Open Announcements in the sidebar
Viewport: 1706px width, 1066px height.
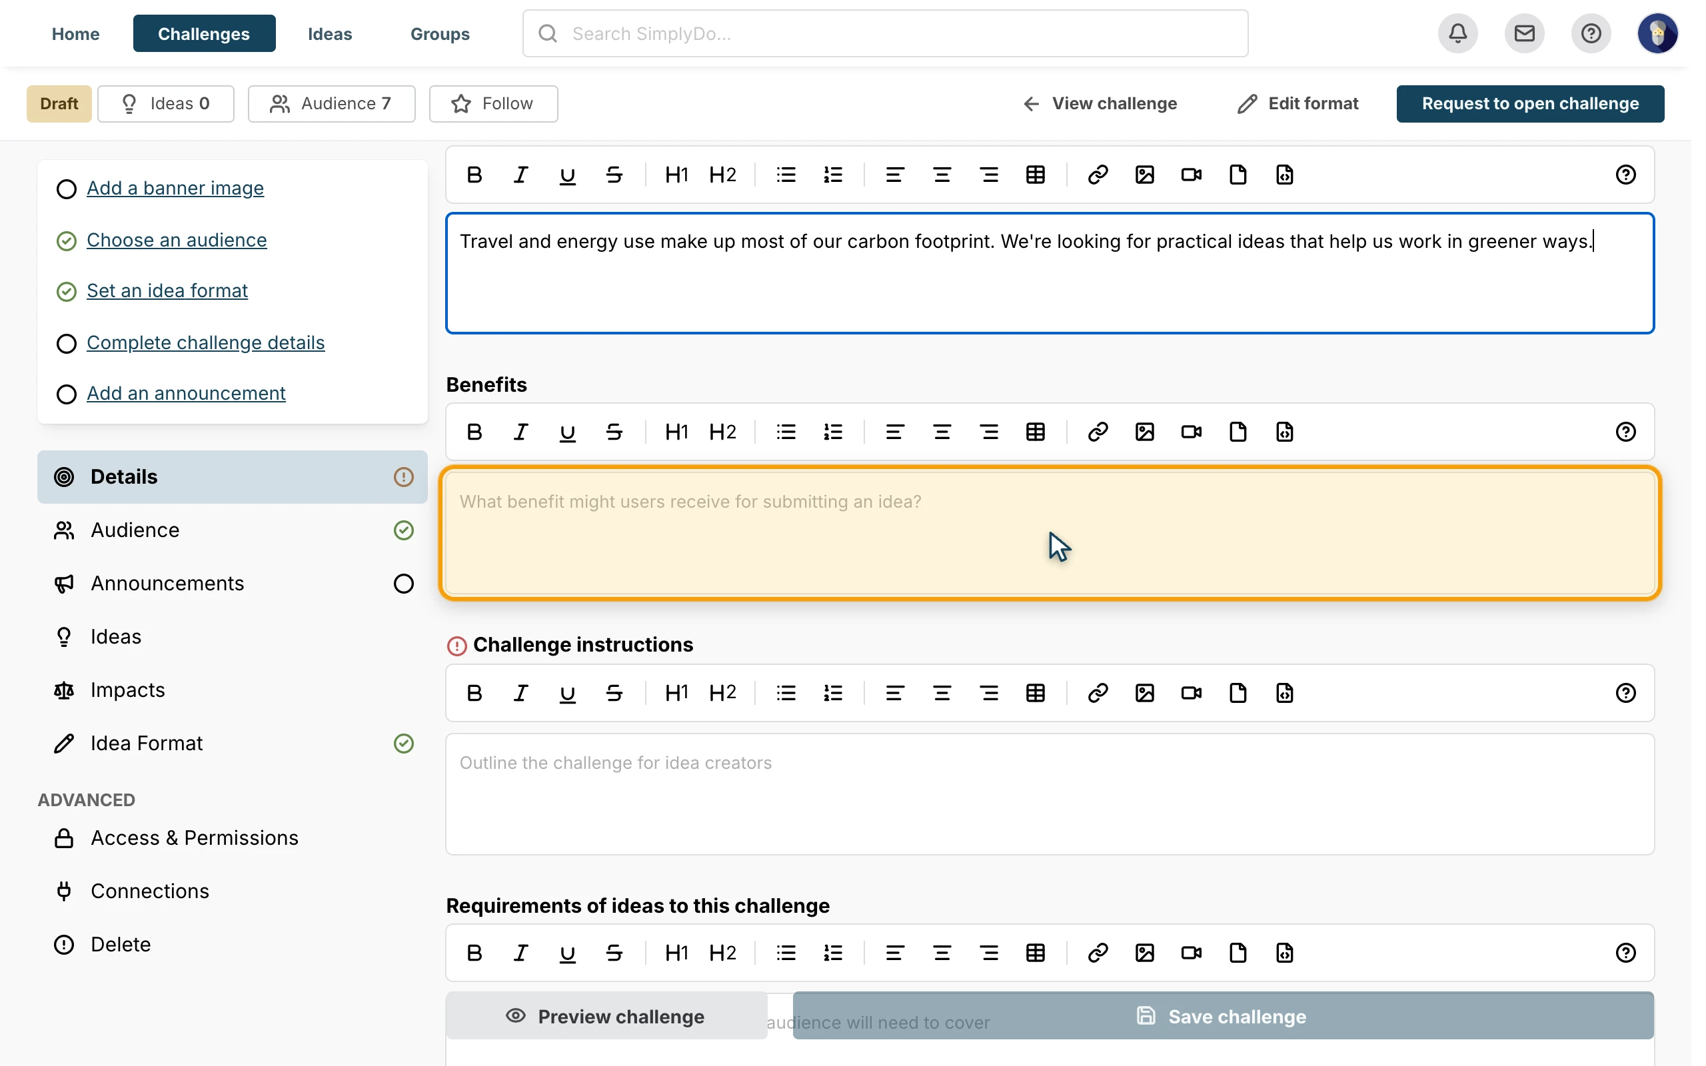tap(233, 584)
